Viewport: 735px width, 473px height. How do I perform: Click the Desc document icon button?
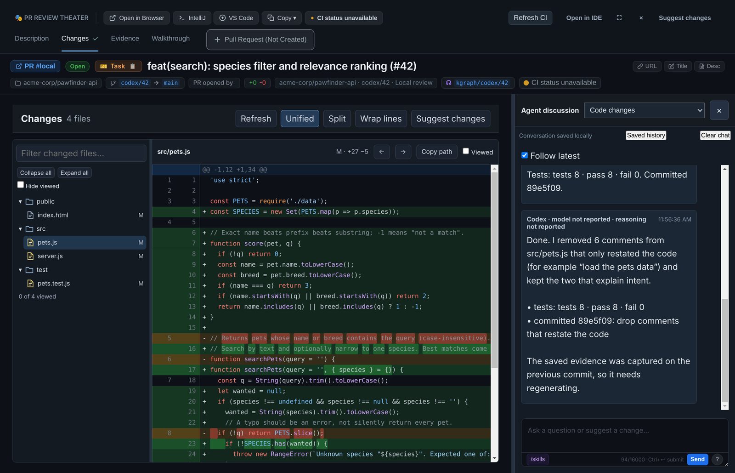709,66
